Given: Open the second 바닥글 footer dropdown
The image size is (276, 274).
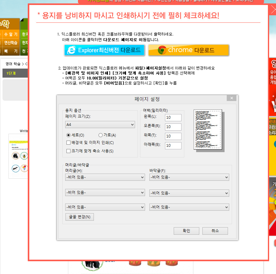Looking at the screenshot, I should click(189, 193).
